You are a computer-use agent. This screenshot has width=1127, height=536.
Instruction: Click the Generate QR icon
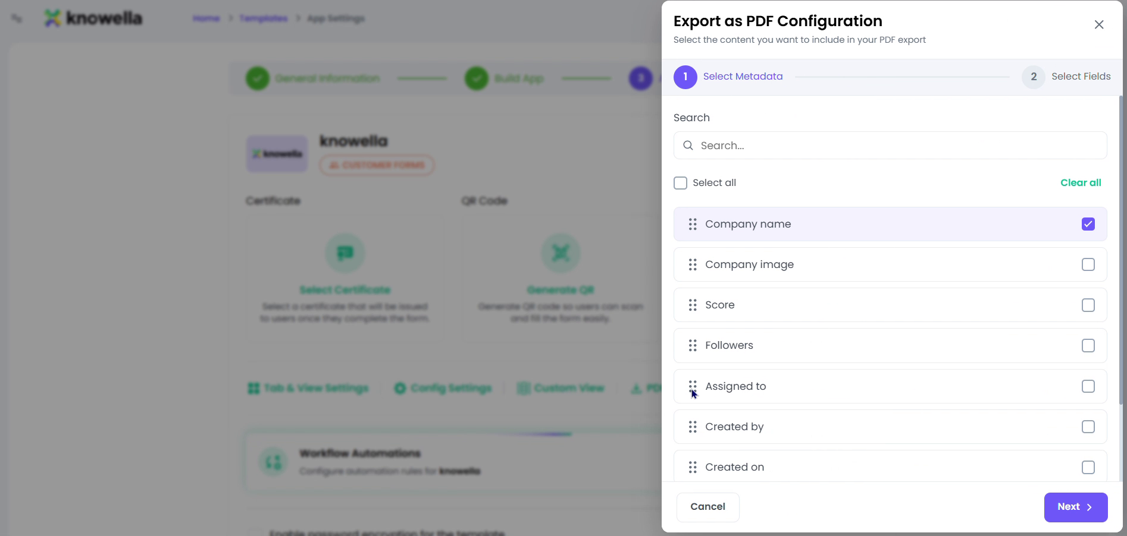tap(561, 253)
